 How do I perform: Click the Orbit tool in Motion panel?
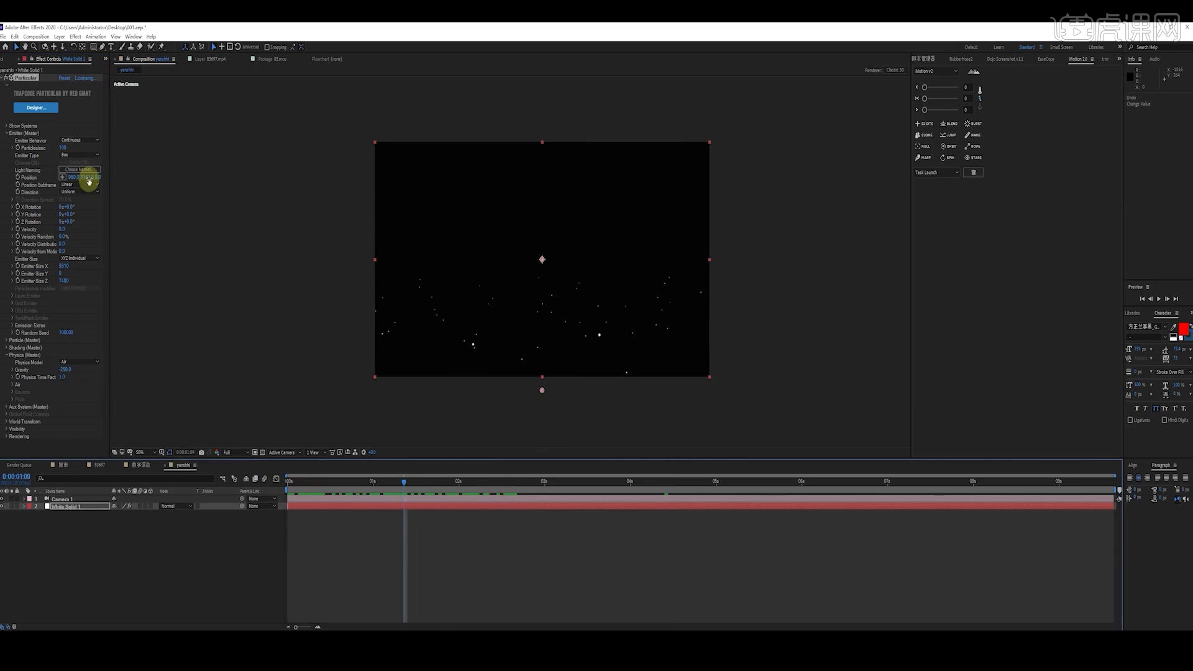tap(949, 147)
